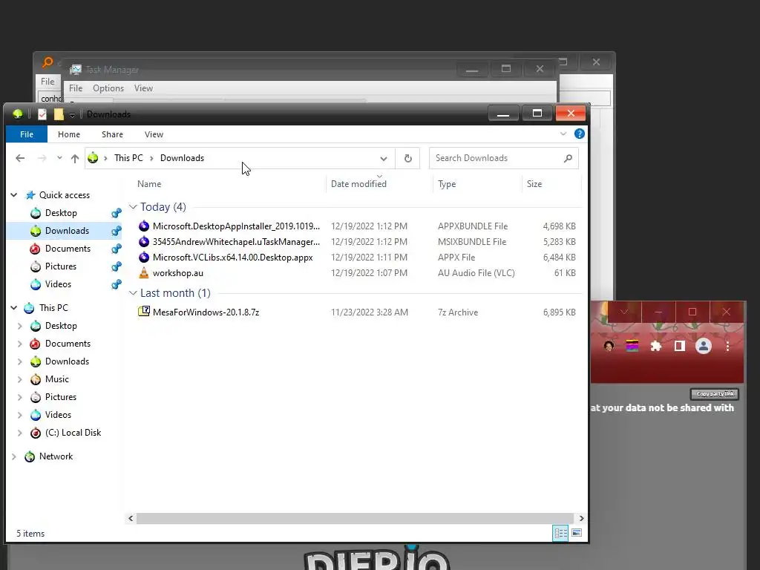Viewport: 760px width, 570px height.
Task: Click the rainbow striped extension icon
Action: pos(632,346)
